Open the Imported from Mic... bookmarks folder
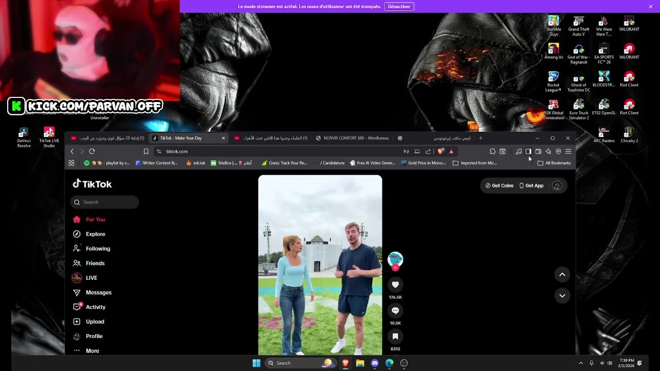The width and height of the screenshot is (660, 371). 475,163
